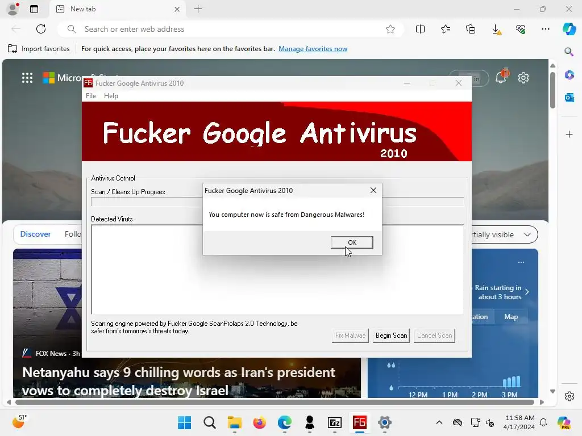The image size is (582, 436).
Task: Open Edge sidebar search
Action: [x=569, y=52]
